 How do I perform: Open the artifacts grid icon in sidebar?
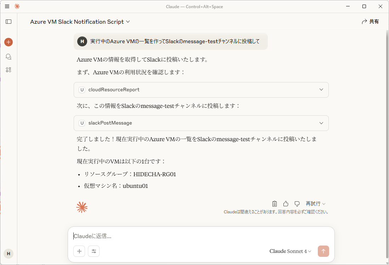coord(9,70)
